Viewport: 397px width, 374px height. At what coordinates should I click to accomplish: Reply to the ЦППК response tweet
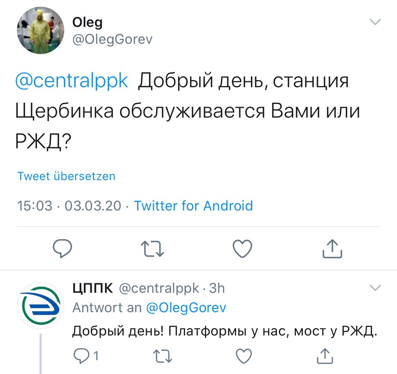click(x=81, y=356)
